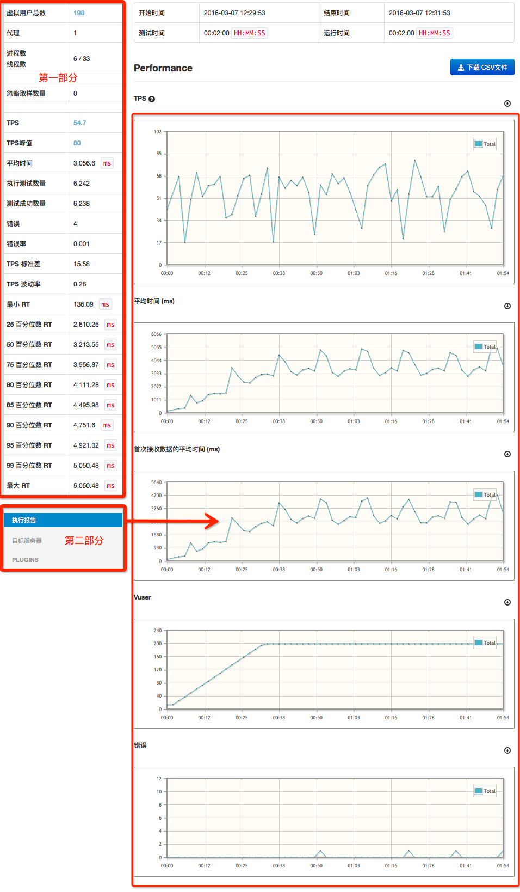
Task: Click the info icon for 平均时间 (ms) chart
Action: pyautogui.click(x=507, y=306)
